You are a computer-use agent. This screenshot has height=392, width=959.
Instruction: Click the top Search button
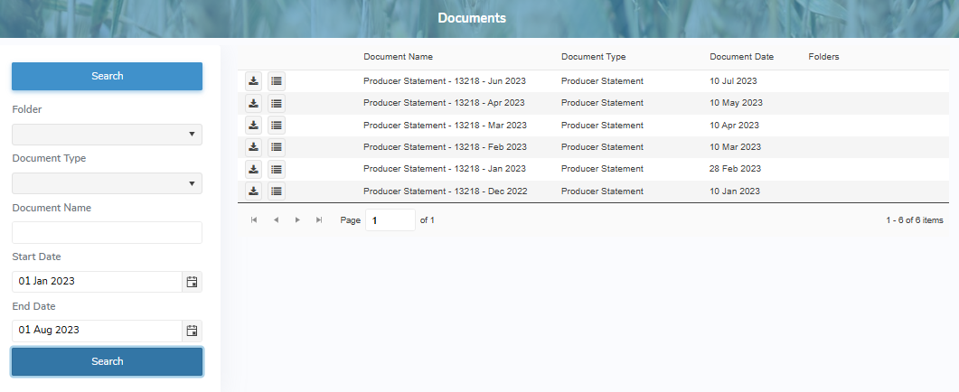(x=107, y=76)
